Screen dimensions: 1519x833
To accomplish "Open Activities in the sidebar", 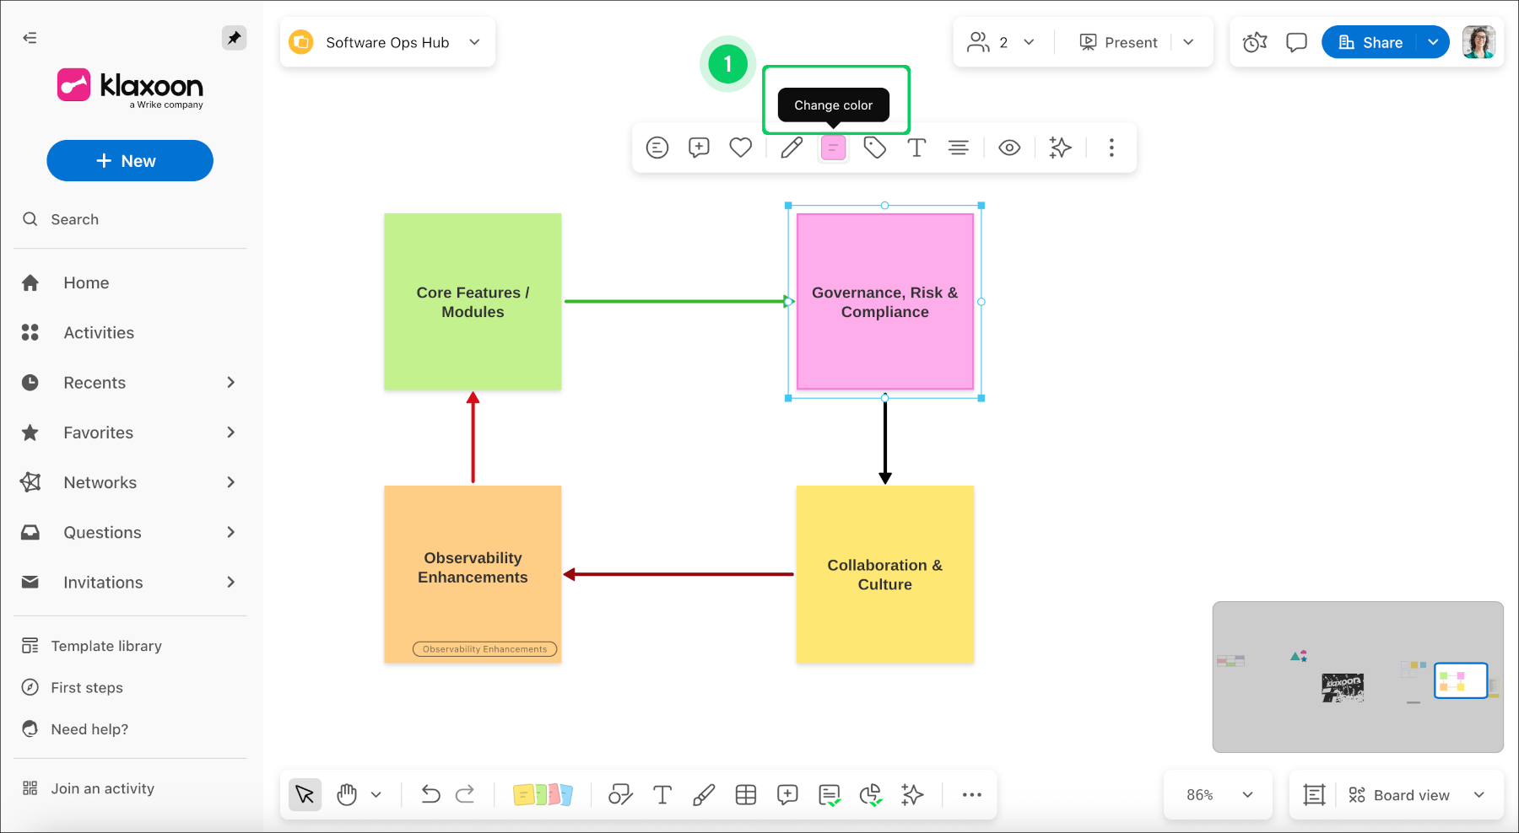I will point(99,333).
